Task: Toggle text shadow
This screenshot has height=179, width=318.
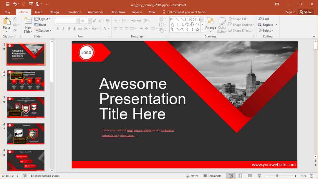Action: tap(74, 29)
